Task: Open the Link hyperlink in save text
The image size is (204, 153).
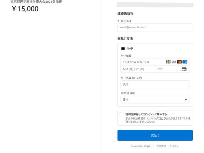Action: point(168,118)
